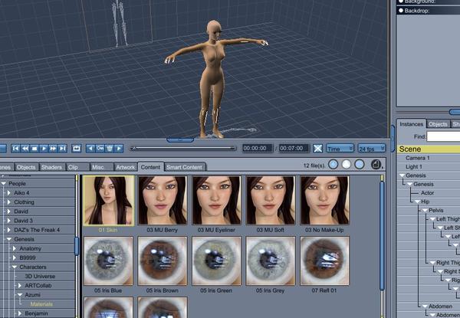Toggle loop playback button

click(x=77, y=149)
